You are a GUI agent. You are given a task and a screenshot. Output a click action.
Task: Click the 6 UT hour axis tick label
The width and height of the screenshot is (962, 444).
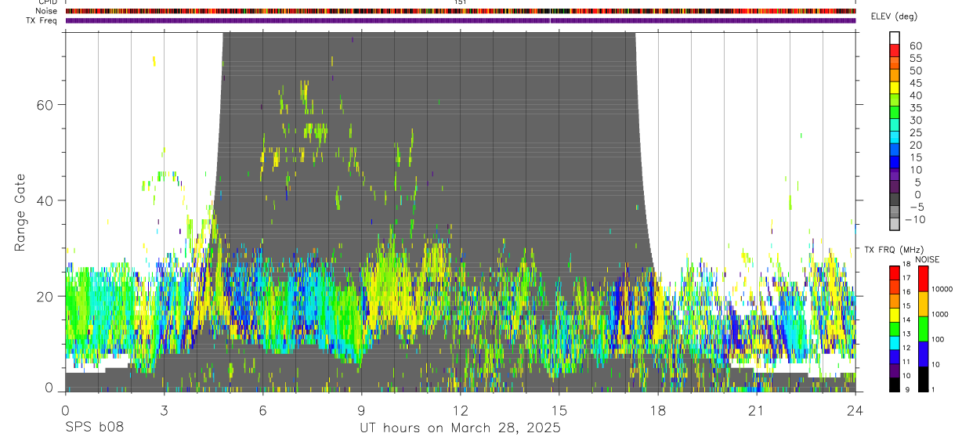click(262, 410)
